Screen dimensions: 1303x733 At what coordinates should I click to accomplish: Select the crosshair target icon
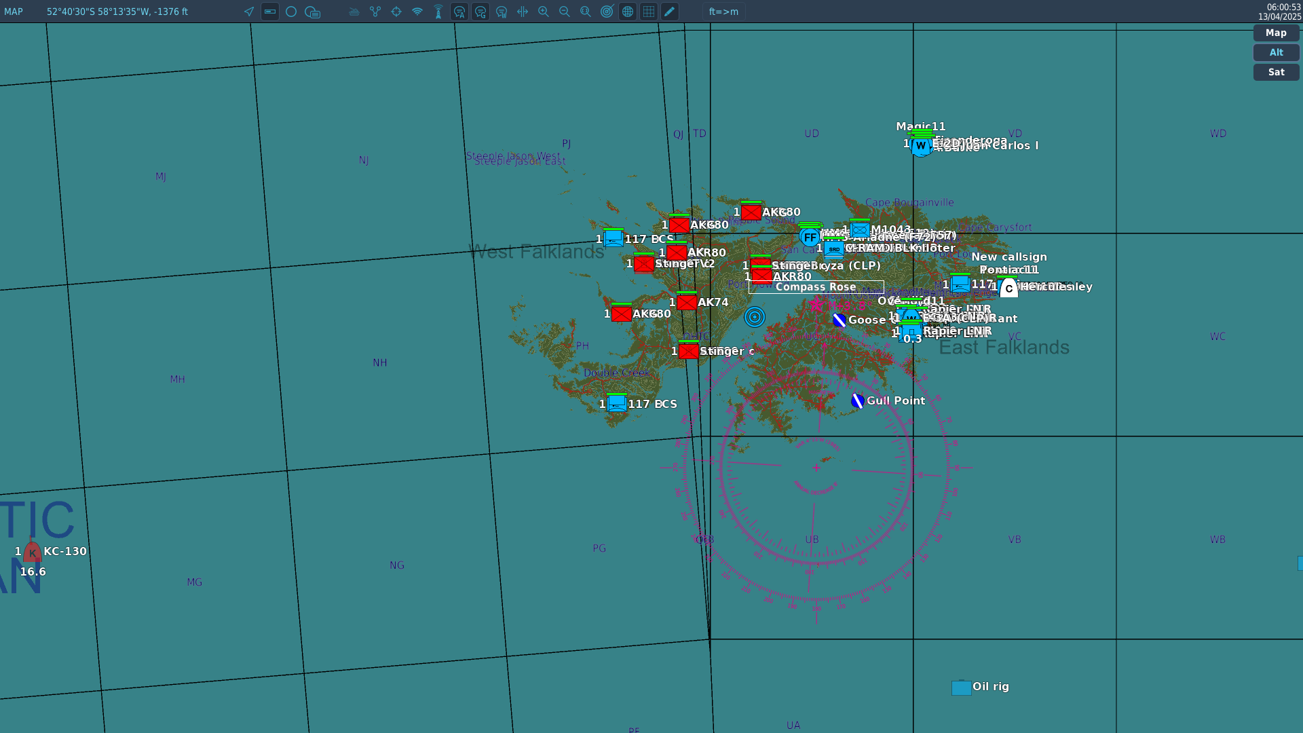tap(396, 12)
